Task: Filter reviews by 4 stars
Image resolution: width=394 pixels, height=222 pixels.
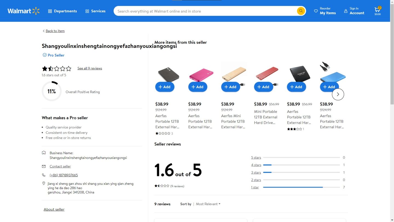Action: [256, 165]
